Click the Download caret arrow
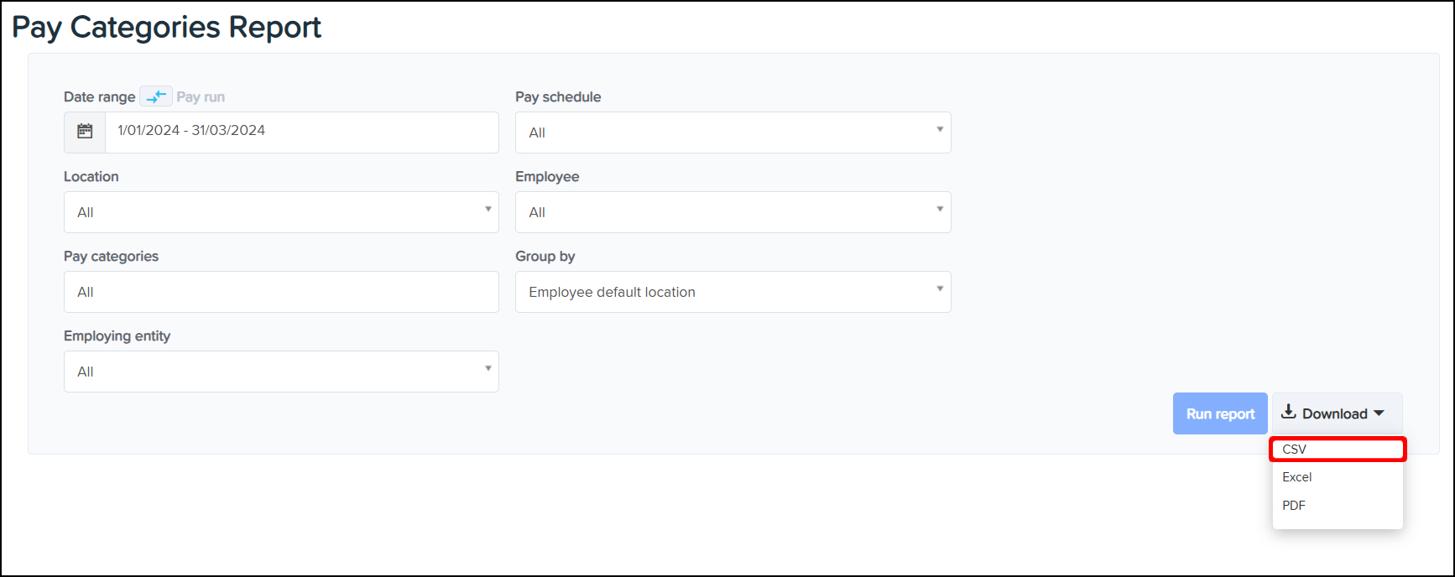 coord(1379,413)
